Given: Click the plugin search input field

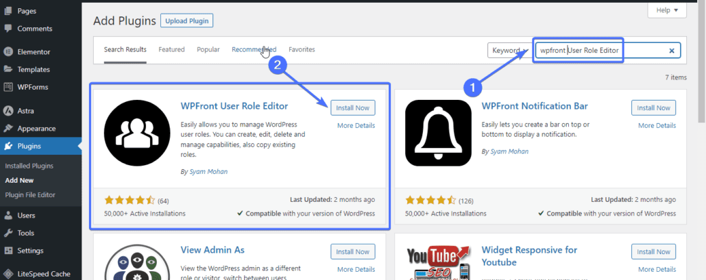Looking at the screenshot, I should click(607, 51).
